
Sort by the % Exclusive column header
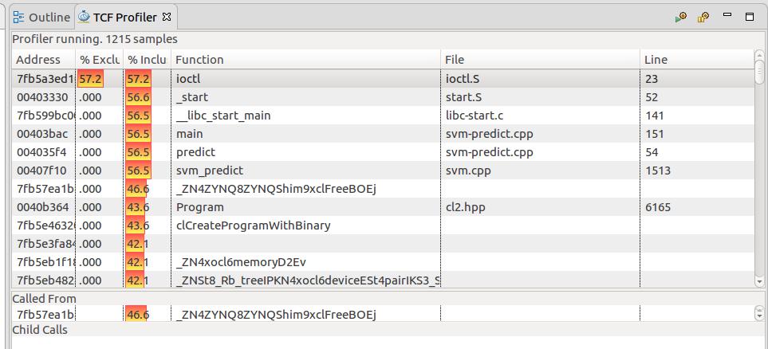[x=99, y=60]
